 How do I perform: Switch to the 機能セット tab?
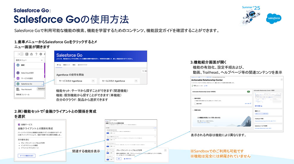click(x=66, y=65)
